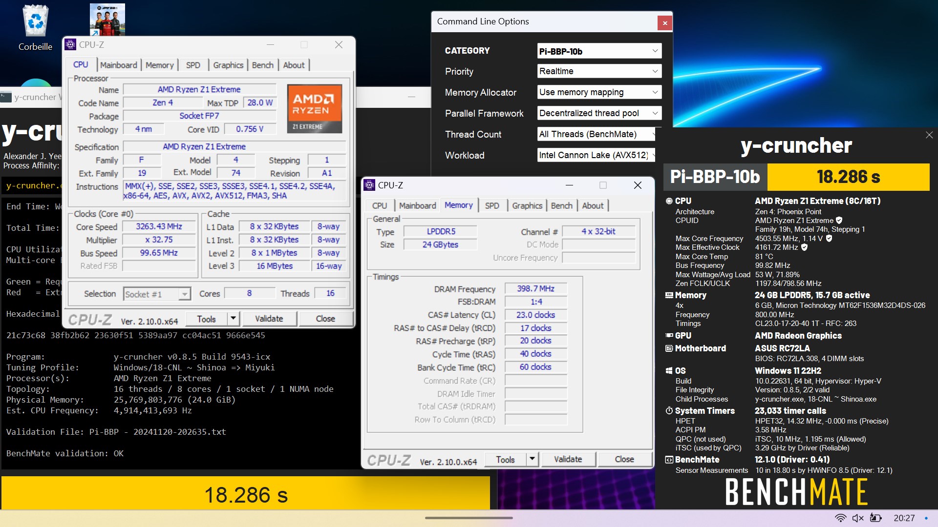Open Bench tab in CPU-Z CPU window

(x=263, y=65)
